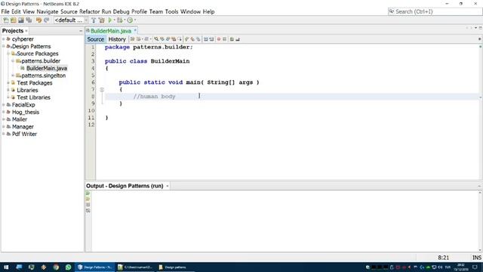
Task: Open WhatsApp from the taskbar
Action: pos(68,267)
